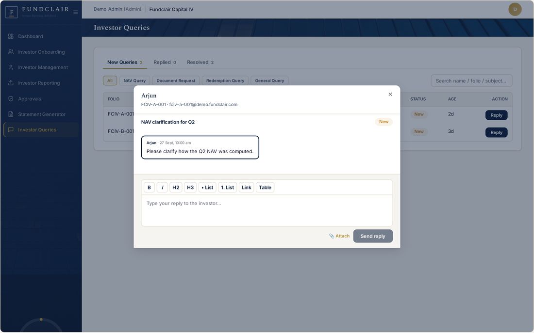Filter by Document Request
Image resolution: width=534 pixels, height=333 pixels.
[176, 80]
